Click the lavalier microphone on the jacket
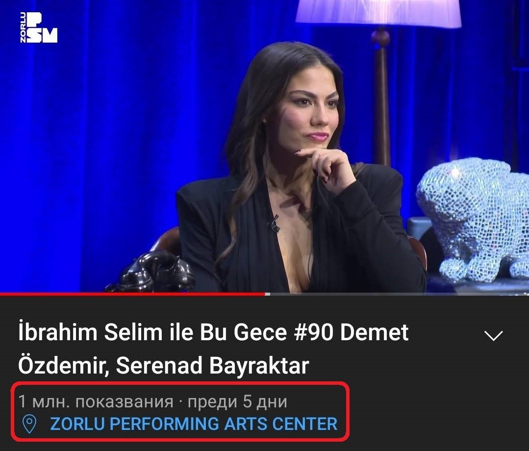 (x=275, y=224)
